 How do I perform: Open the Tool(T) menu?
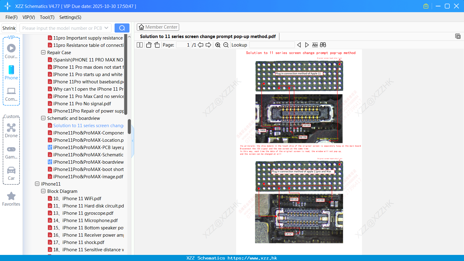(x=47, y=17)
